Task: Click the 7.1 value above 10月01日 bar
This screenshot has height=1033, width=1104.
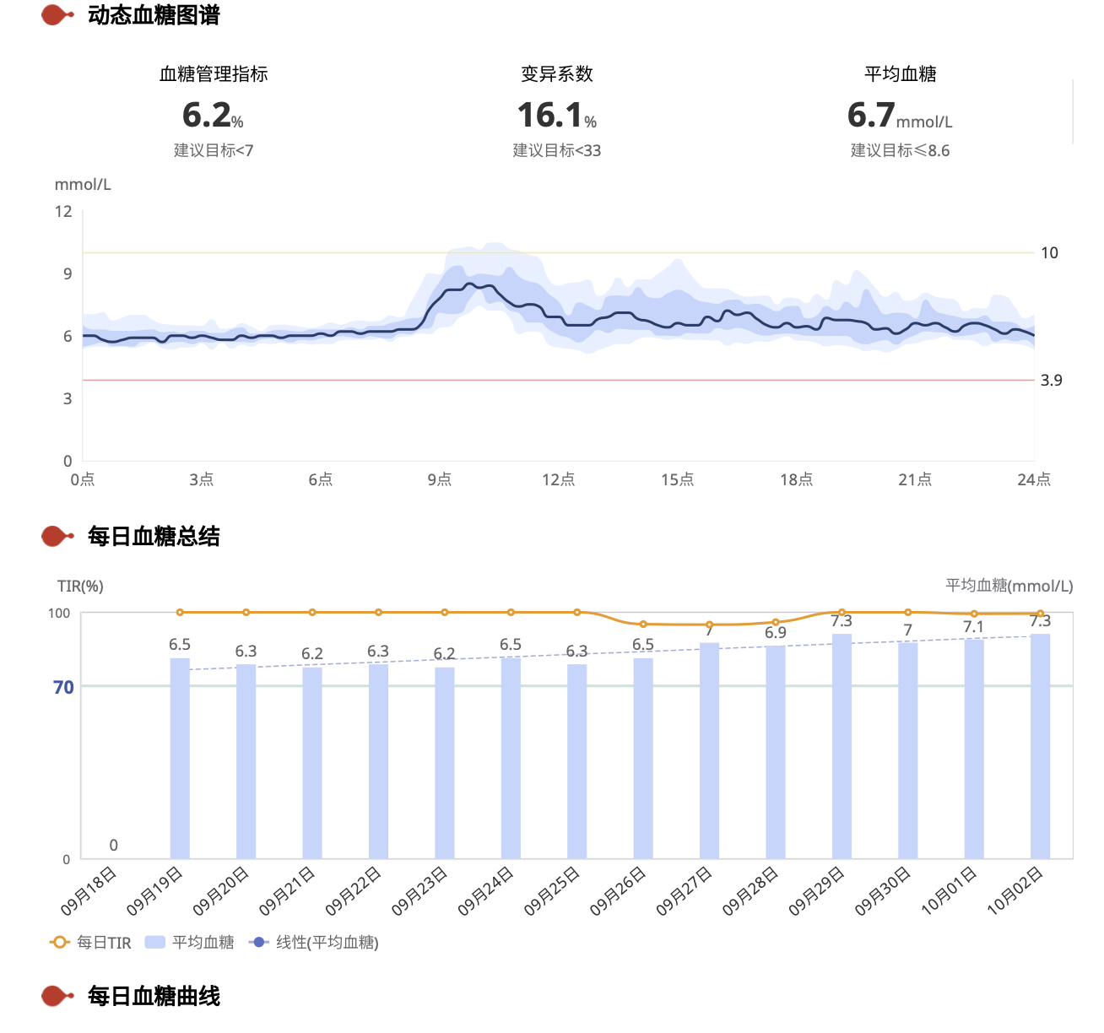Action: click(974, 626)
